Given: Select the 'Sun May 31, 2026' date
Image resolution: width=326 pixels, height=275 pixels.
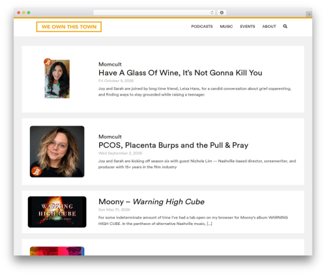Looking at the screenshot, I should click(114, 209).
